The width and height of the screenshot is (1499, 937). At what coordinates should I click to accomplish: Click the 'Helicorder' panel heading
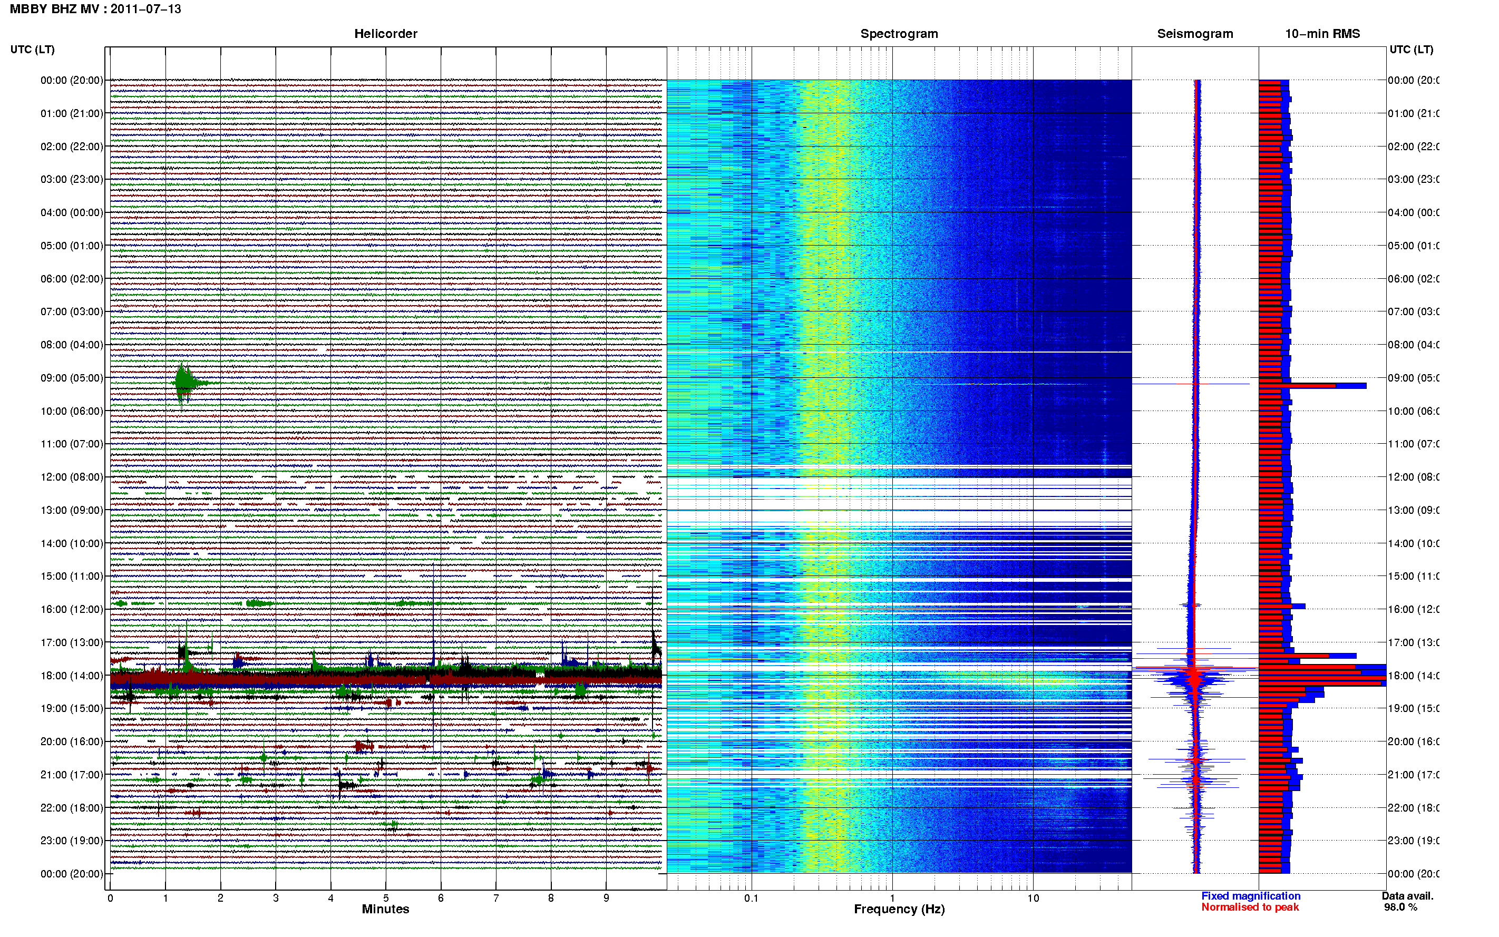click(x=385, y=34)
